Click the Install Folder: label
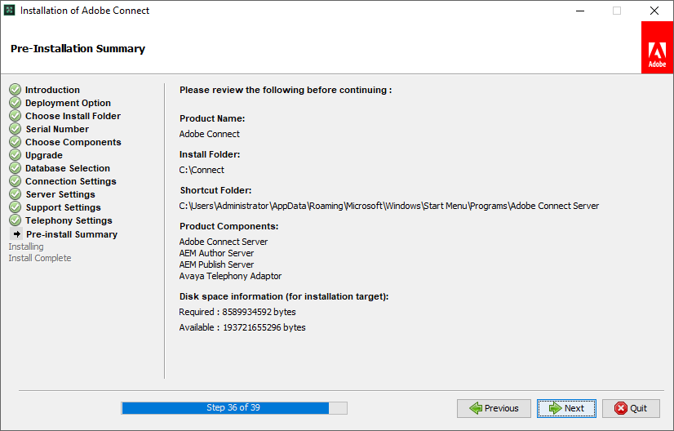The image size is (674, 431). tap(210, 154)
